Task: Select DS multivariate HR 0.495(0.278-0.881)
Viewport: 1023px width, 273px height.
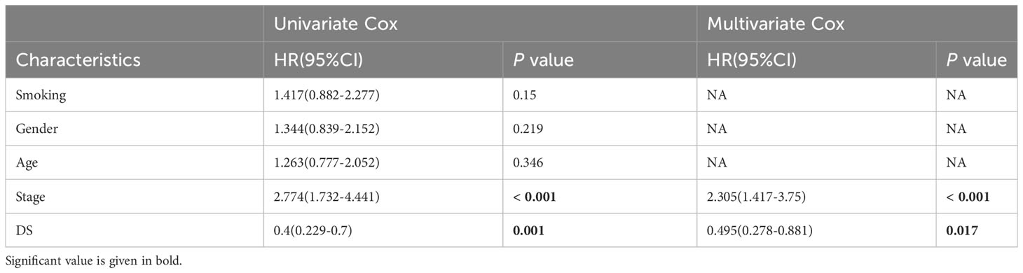Action: coord(761,231)
